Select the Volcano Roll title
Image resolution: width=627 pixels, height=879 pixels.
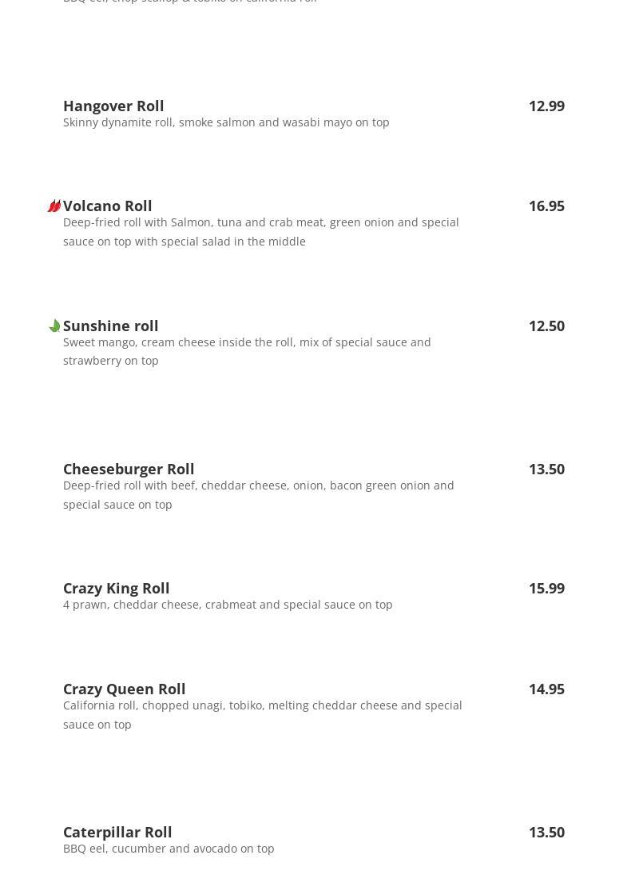pos(107,206)
